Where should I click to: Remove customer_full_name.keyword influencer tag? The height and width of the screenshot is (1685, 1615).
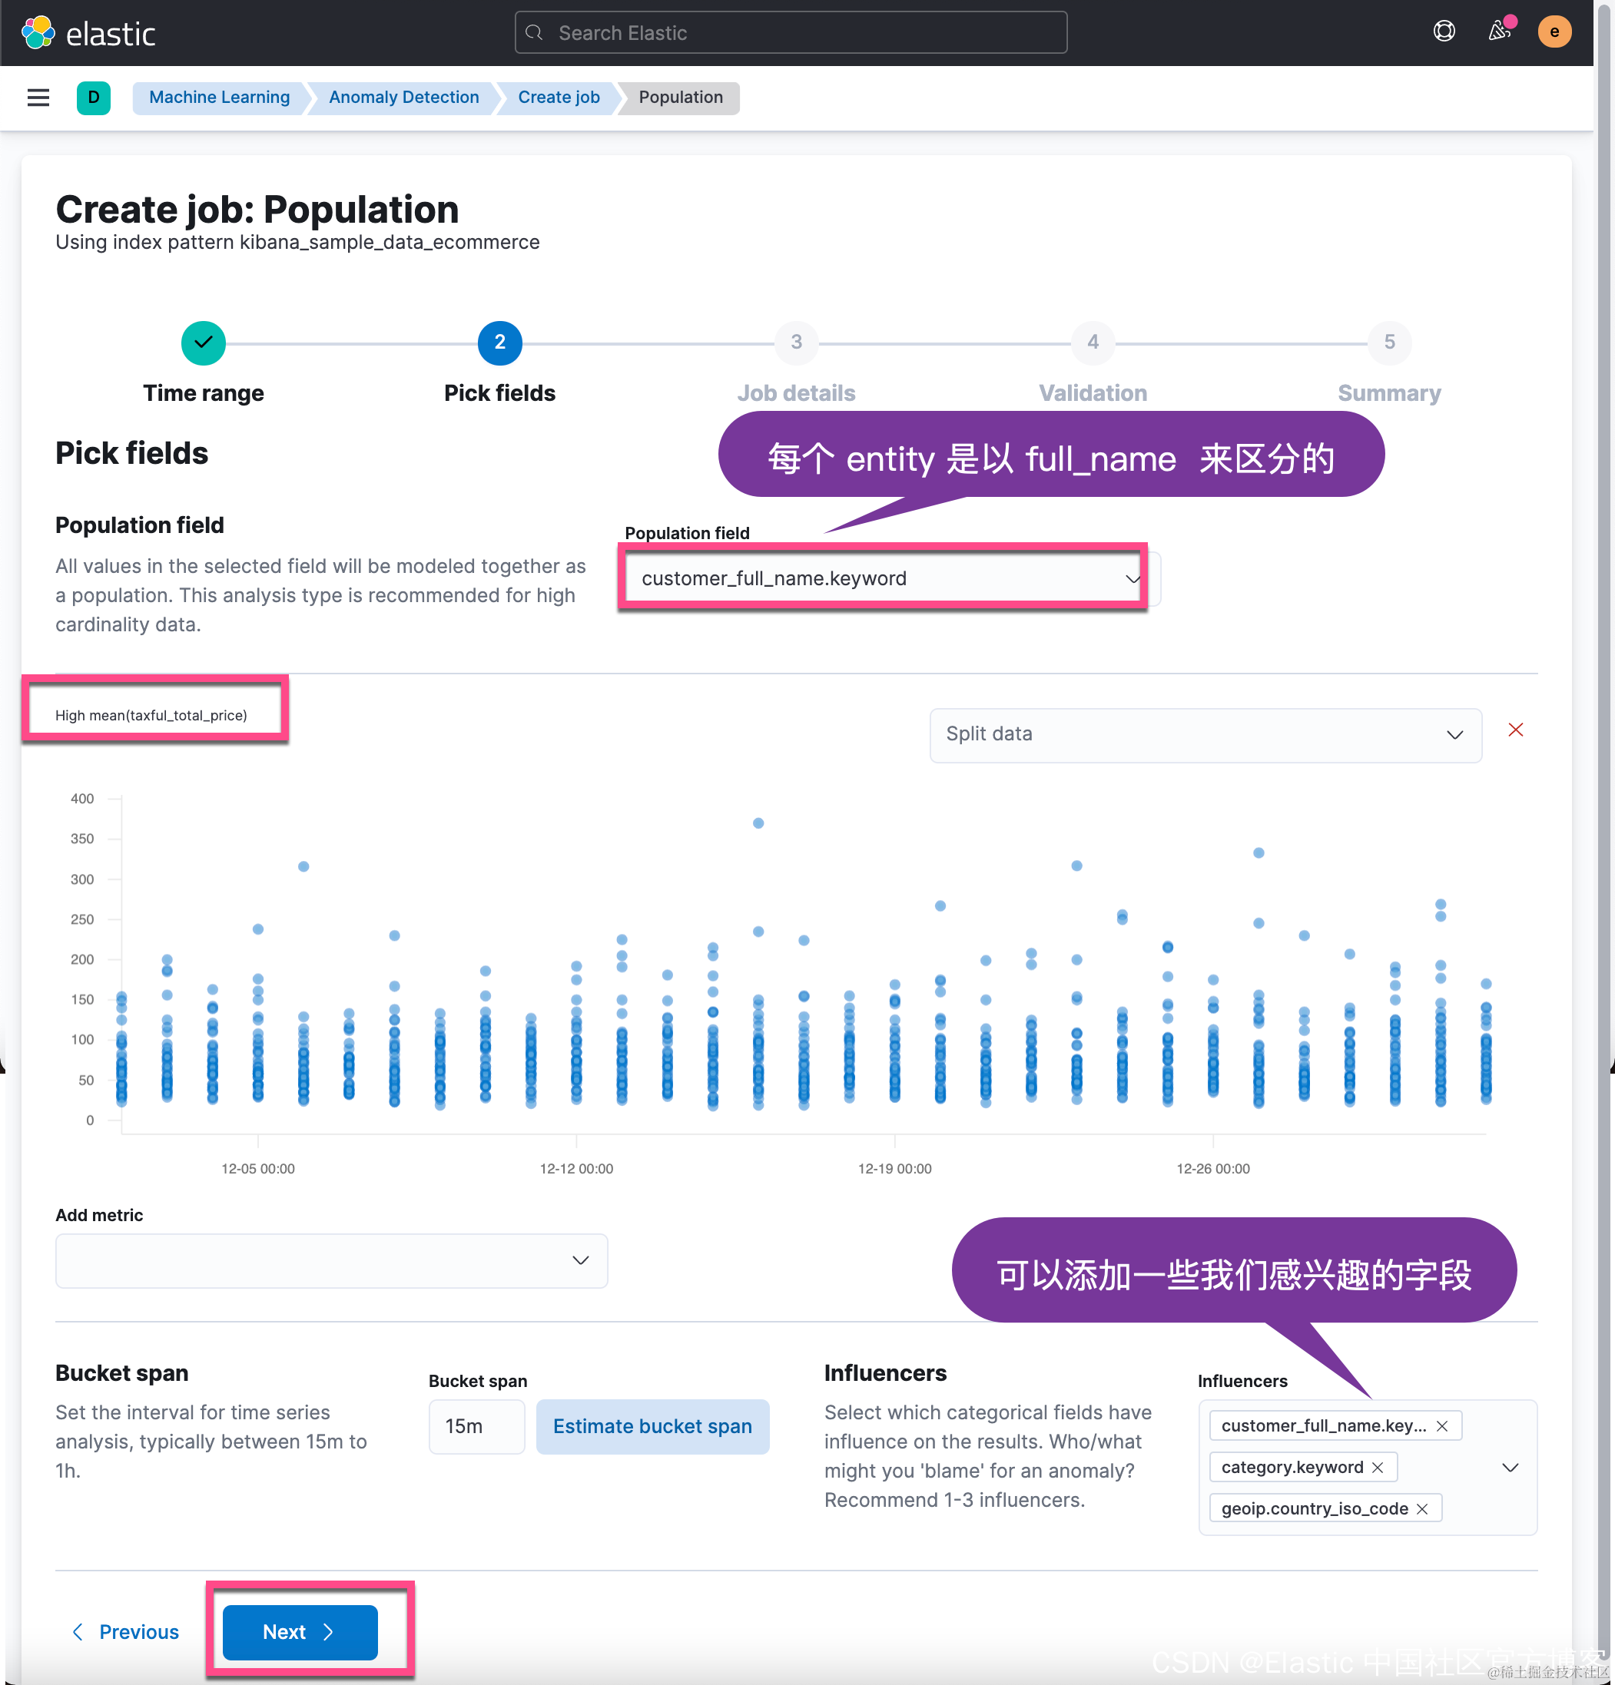(x=1442, y=1426)
